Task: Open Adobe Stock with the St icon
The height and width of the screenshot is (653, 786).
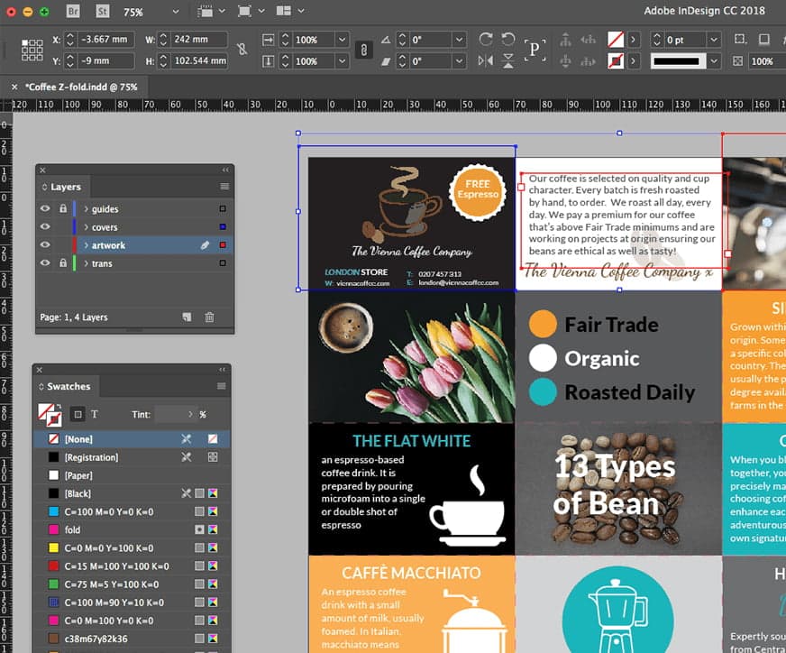Action: tap(102, 11)
